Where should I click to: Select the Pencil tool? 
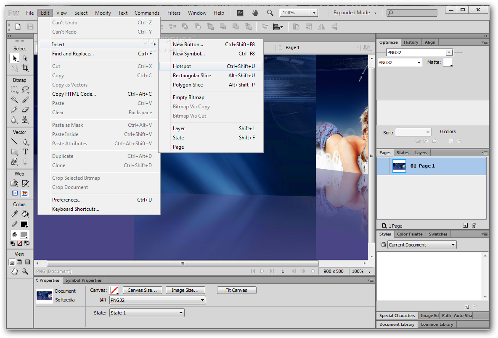coord(14,110)
